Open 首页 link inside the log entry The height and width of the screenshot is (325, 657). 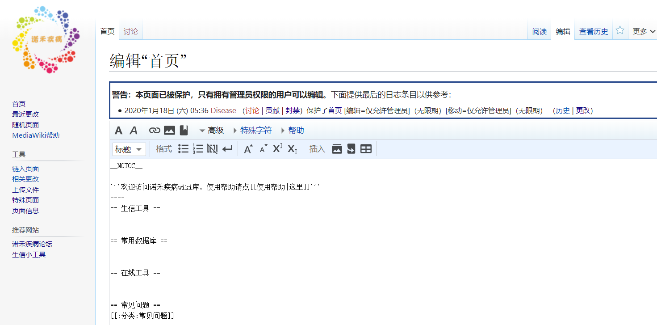pyautogui.click(x=335, y=110)
